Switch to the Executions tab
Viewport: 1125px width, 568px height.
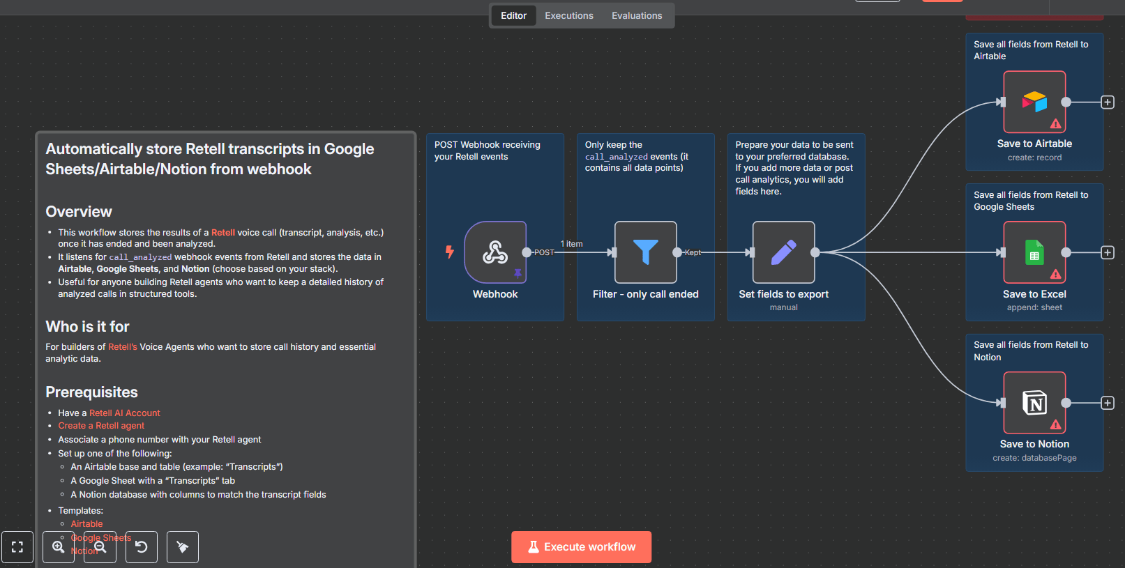coord(569,15)
